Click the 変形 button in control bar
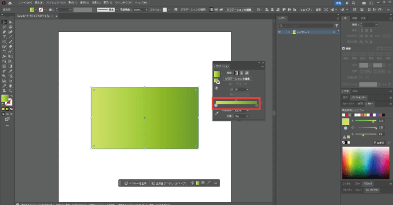This screenshot has width=393, height=205. (x=318, y=10)
